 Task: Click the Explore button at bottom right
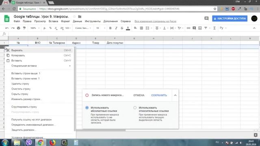coord(256,135)
